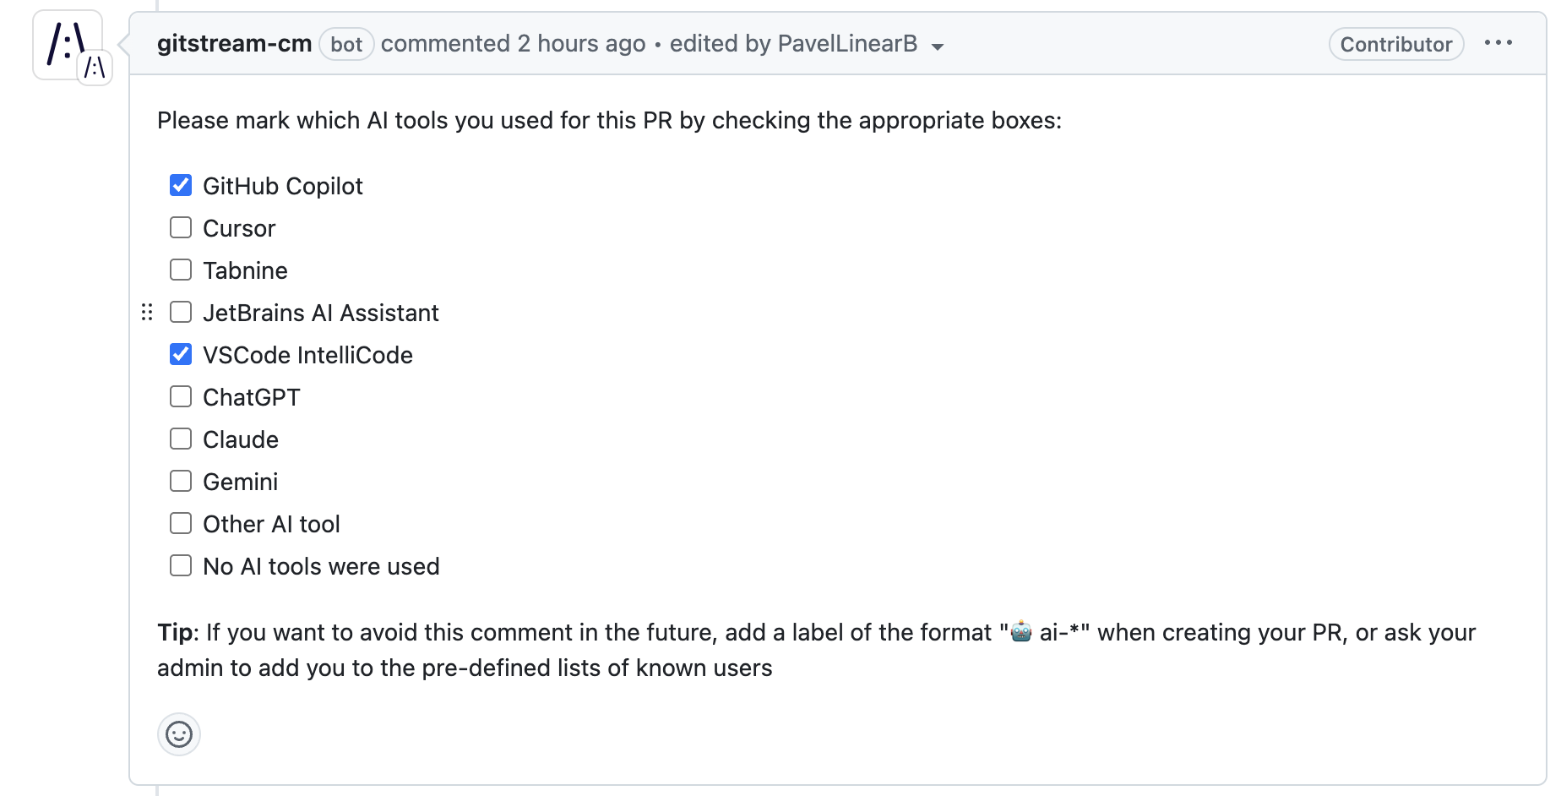Check the Tabnine checkbox
1561x796 pixels.
pyautogui.click(x=181, y=270)
